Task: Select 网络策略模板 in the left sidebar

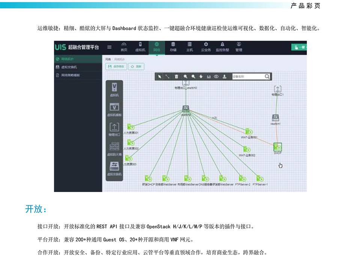Action: [x=78, y=75]
